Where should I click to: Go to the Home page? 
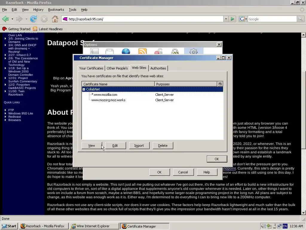click(x=55, y=19)
